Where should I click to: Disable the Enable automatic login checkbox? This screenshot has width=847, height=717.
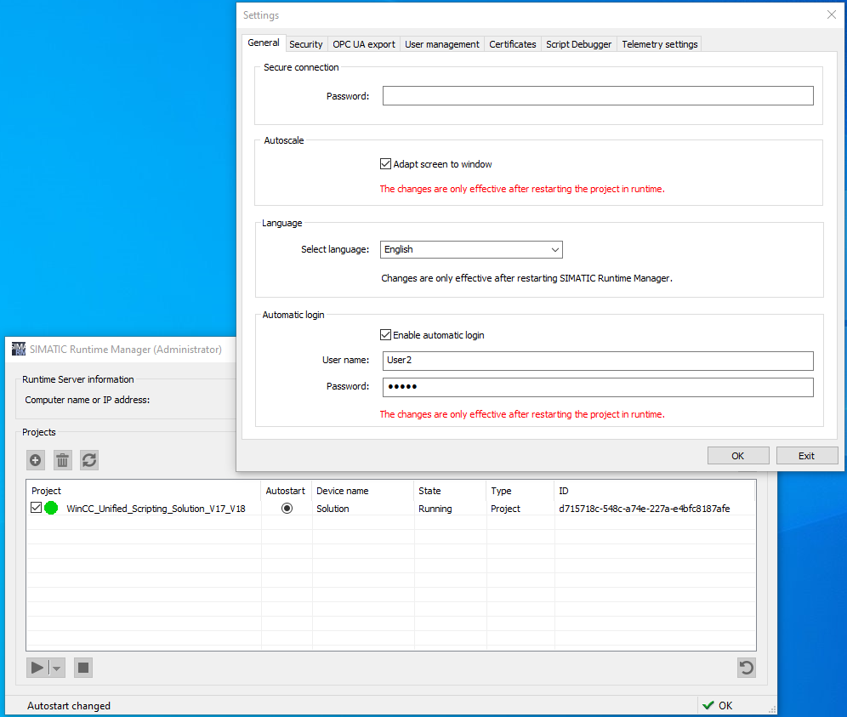[386, 335]
